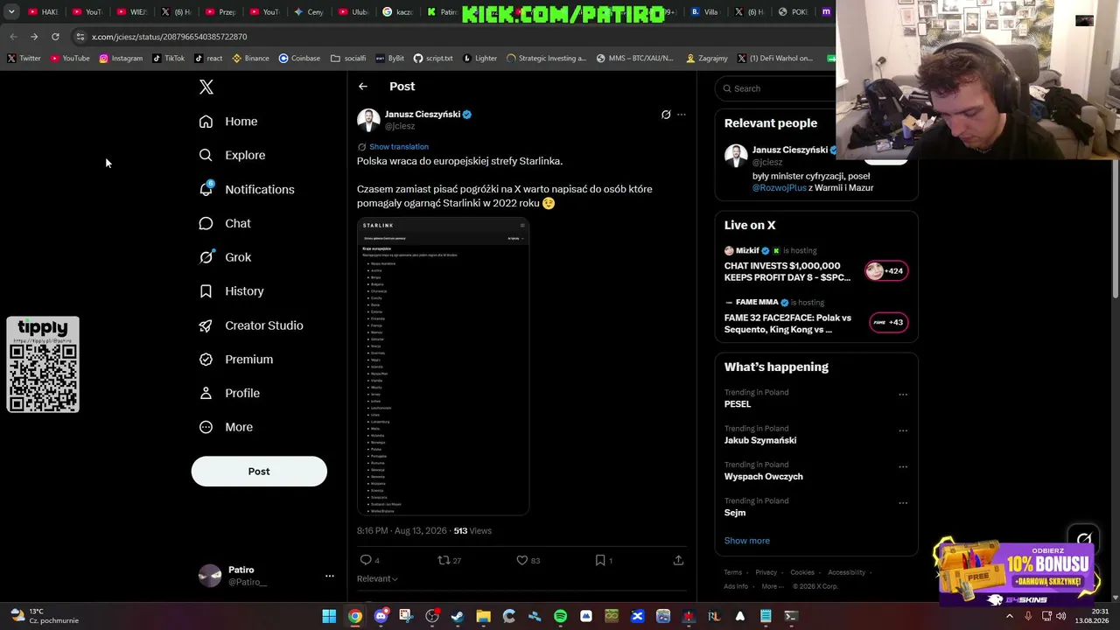Open Twitter bookmark
1120x630 pixels.
pos(24,59)
